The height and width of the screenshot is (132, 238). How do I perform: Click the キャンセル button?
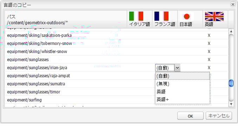point(219,116)
